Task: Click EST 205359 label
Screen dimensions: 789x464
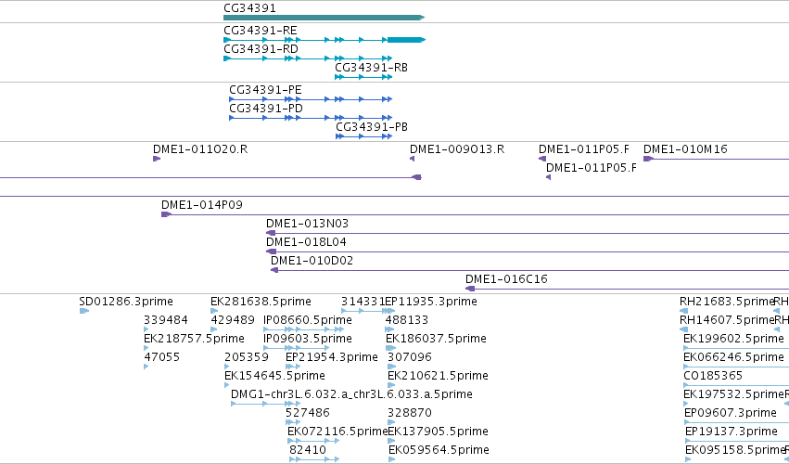Action: [247, 357]
